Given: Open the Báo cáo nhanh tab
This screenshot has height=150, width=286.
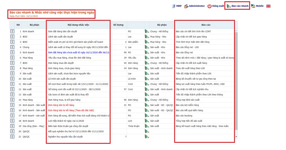Looking at the screenshot, I should click(x=237, y=6).
